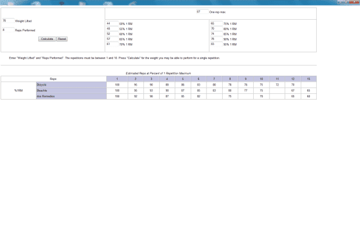
Task: Click the 55% 1 RM field
Action: tap(111, 29)
